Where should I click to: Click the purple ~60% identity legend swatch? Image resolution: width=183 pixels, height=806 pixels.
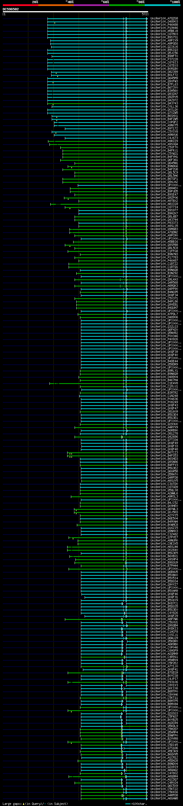[x=91, y=5]
